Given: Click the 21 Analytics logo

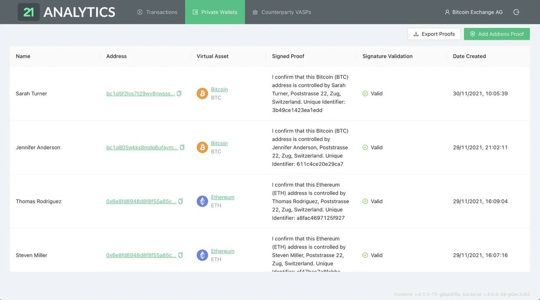Looking at the screenshot, I should (67, 12).
